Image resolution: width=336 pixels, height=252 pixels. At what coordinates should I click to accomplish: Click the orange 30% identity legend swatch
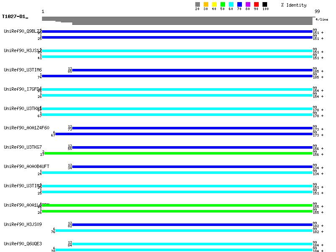206,5
